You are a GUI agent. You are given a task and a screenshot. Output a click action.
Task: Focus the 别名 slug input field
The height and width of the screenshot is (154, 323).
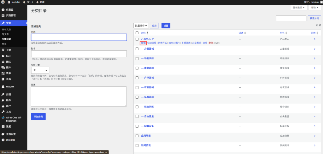[79, 54]
